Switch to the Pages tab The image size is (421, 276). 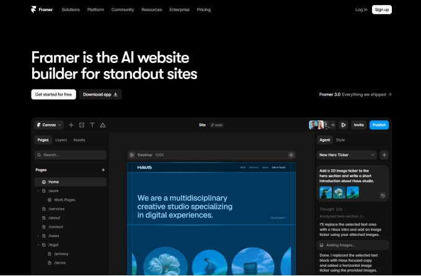43,140
